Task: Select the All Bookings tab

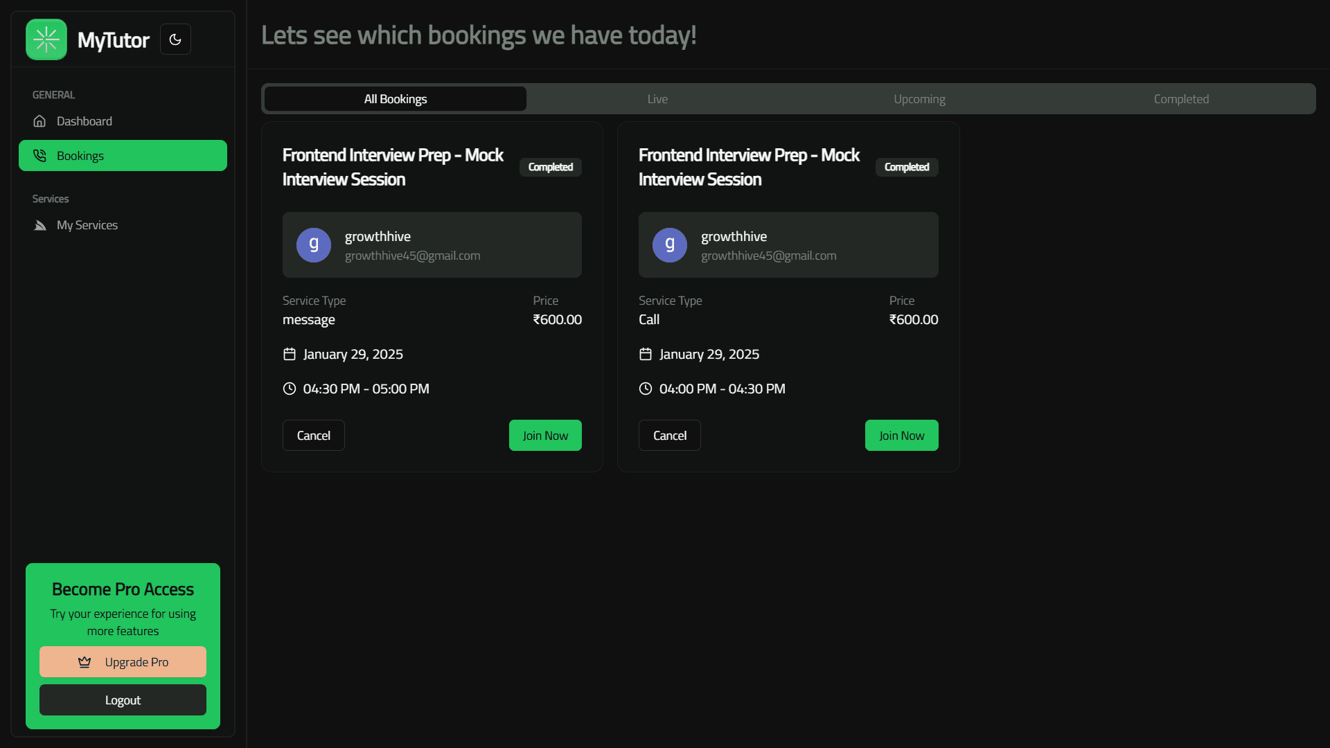Action: [x=396, y=99]
